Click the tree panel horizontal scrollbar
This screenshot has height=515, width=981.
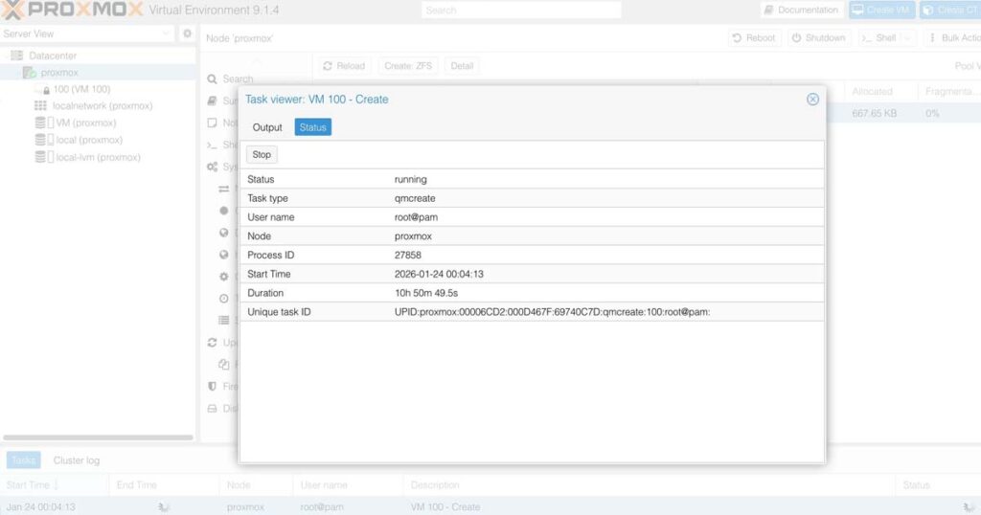[99, 437]
